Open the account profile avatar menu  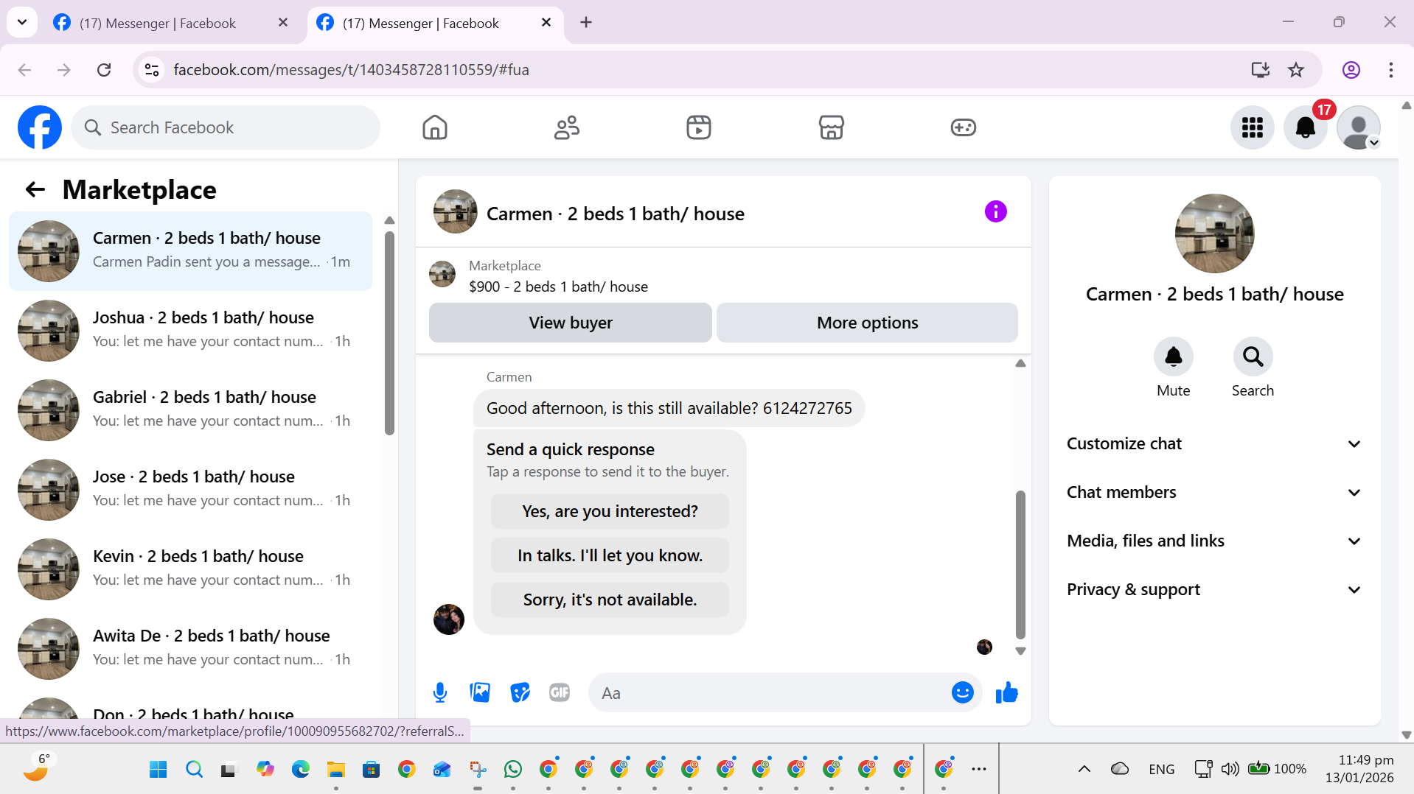coord(1359,127)
